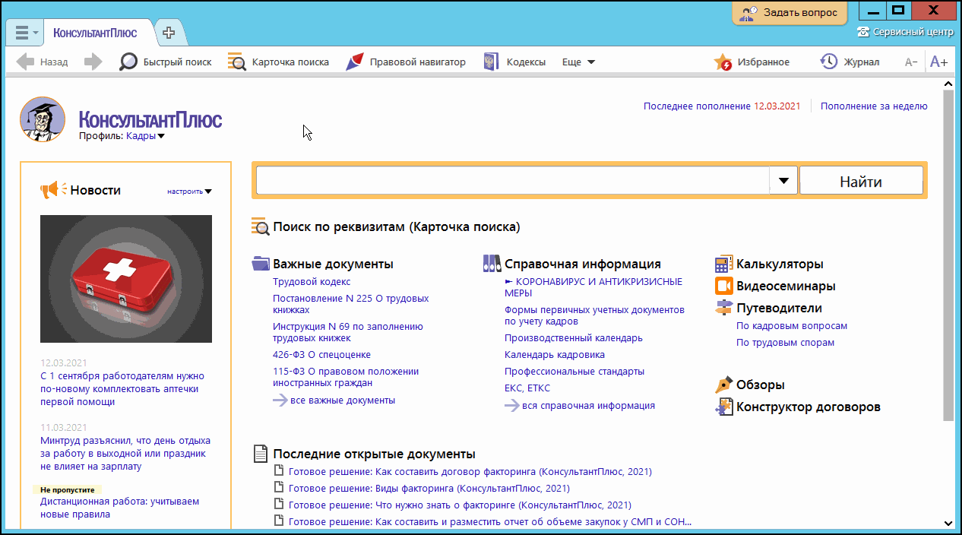
Task: Show все важные документы
Action: [343, 400]
